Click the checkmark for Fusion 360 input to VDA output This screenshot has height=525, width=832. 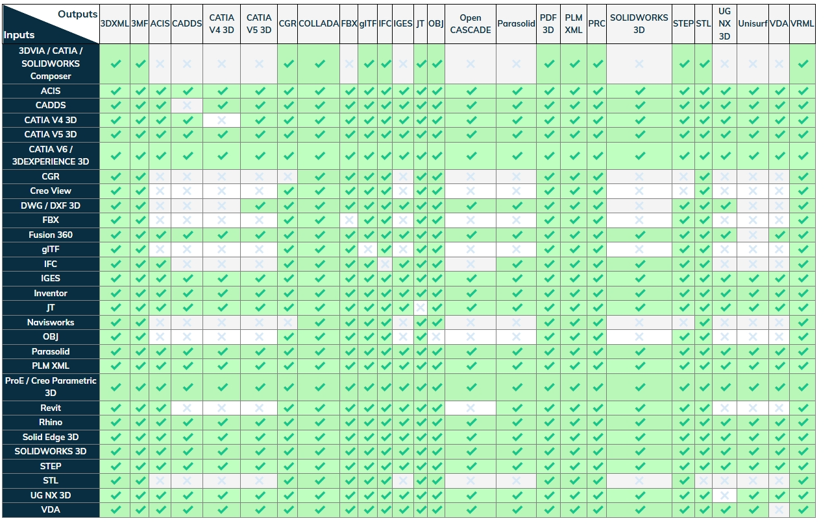tap(779, 235)
